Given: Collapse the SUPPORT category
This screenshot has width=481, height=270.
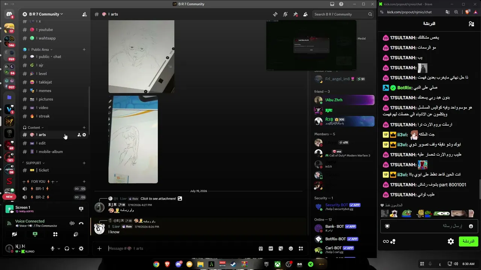Looking at the screenshot, I should [x=33, y=163].
